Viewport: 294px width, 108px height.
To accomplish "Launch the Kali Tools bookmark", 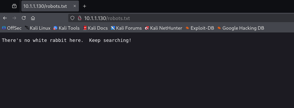I will pyautogui.click(x=66, y=28).
